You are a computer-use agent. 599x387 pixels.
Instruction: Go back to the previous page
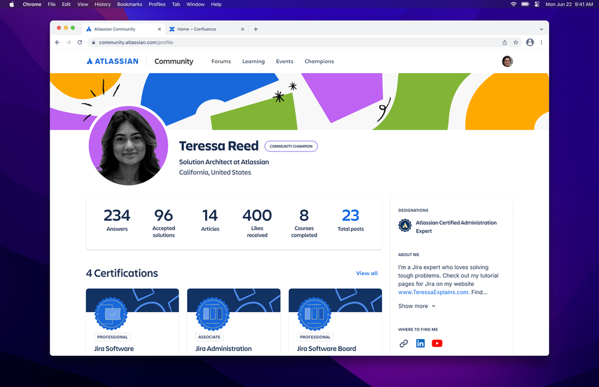[58, 43]
